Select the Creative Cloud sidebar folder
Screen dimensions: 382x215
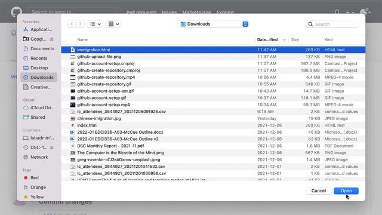39,87
